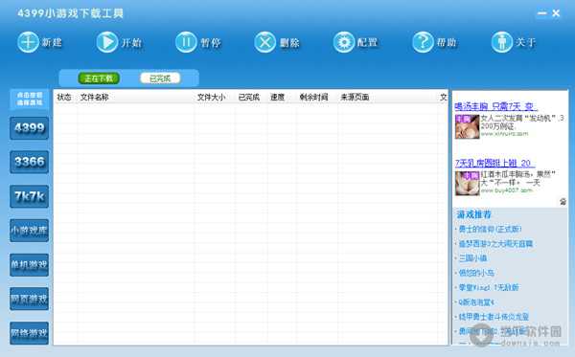This screenshot has width=575, height=357.
Task: Switch to the 已完成 tab
Action: tap(160, 78)
